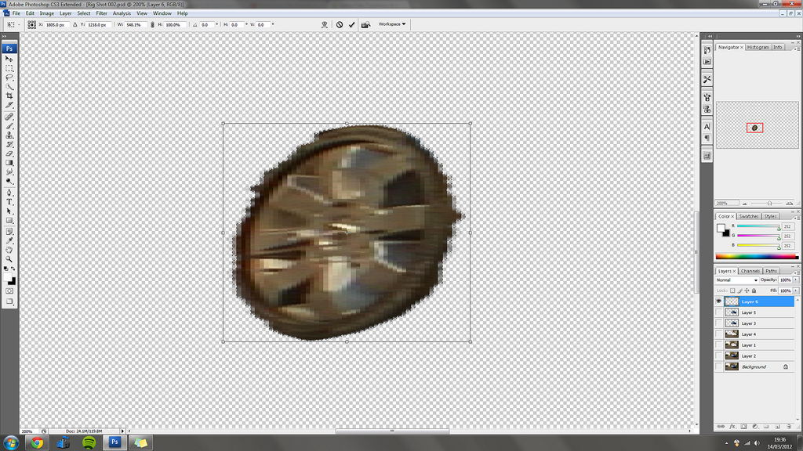Show Layer 5 by toggling visibility
The image size is (803, 451).
tap(718, 312)
